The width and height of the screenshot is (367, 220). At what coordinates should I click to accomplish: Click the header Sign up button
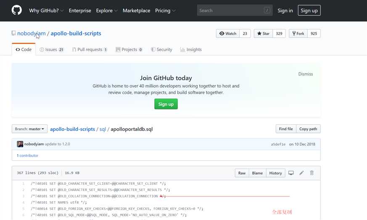coord(309,10)
